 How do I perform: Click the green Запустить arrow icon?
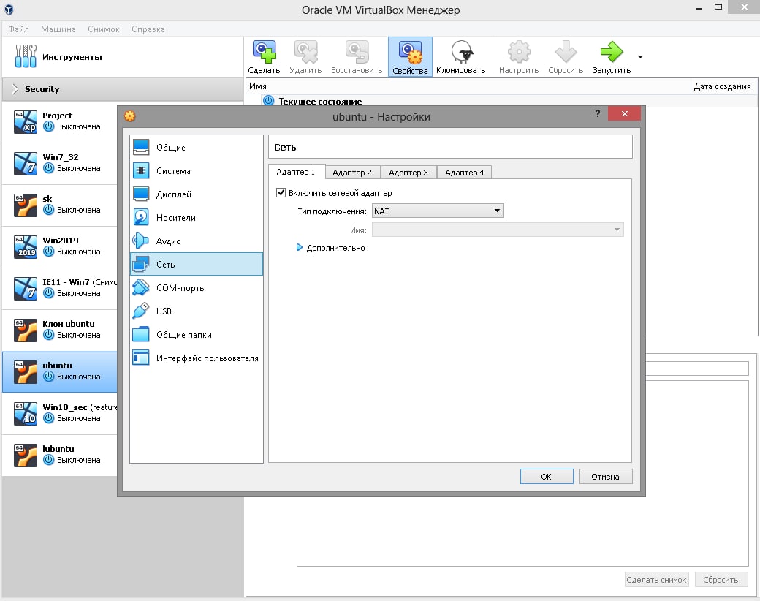(x=612, y=52)
